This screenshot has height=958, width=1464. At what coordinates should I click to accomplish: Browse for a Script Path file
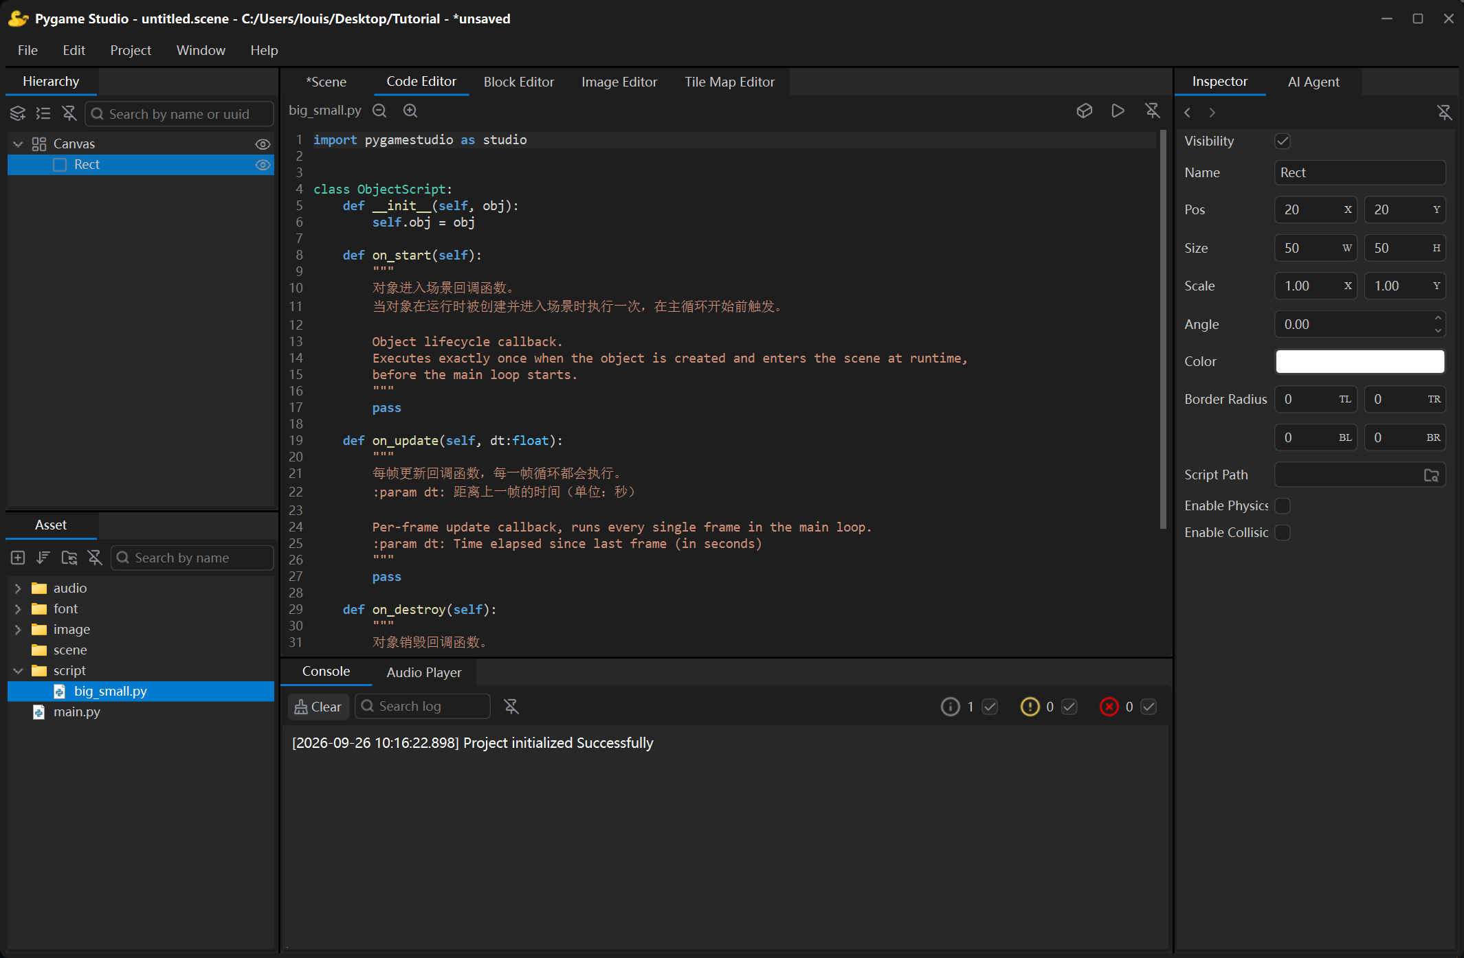point(1432,475)
